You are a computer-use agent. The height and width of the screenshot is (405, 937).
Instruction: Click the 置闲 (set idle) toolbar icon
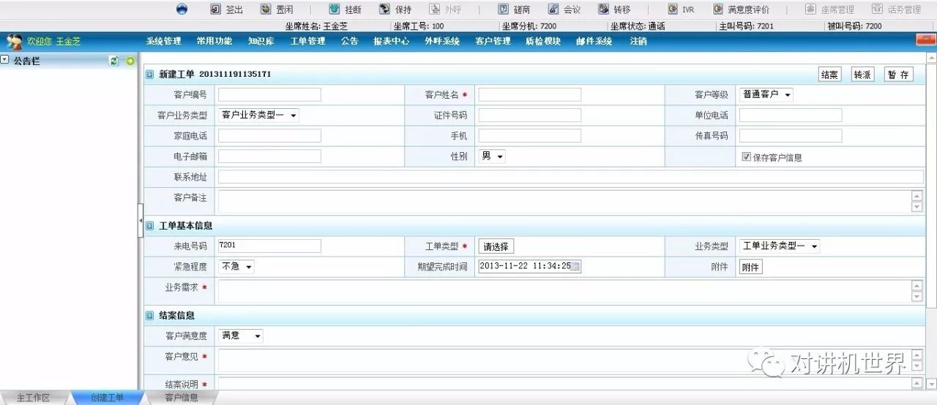click(265, 10)
